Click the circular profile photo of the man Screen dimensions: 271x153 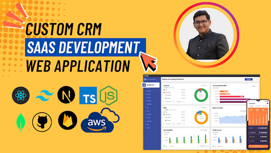[x=206, y=35]
